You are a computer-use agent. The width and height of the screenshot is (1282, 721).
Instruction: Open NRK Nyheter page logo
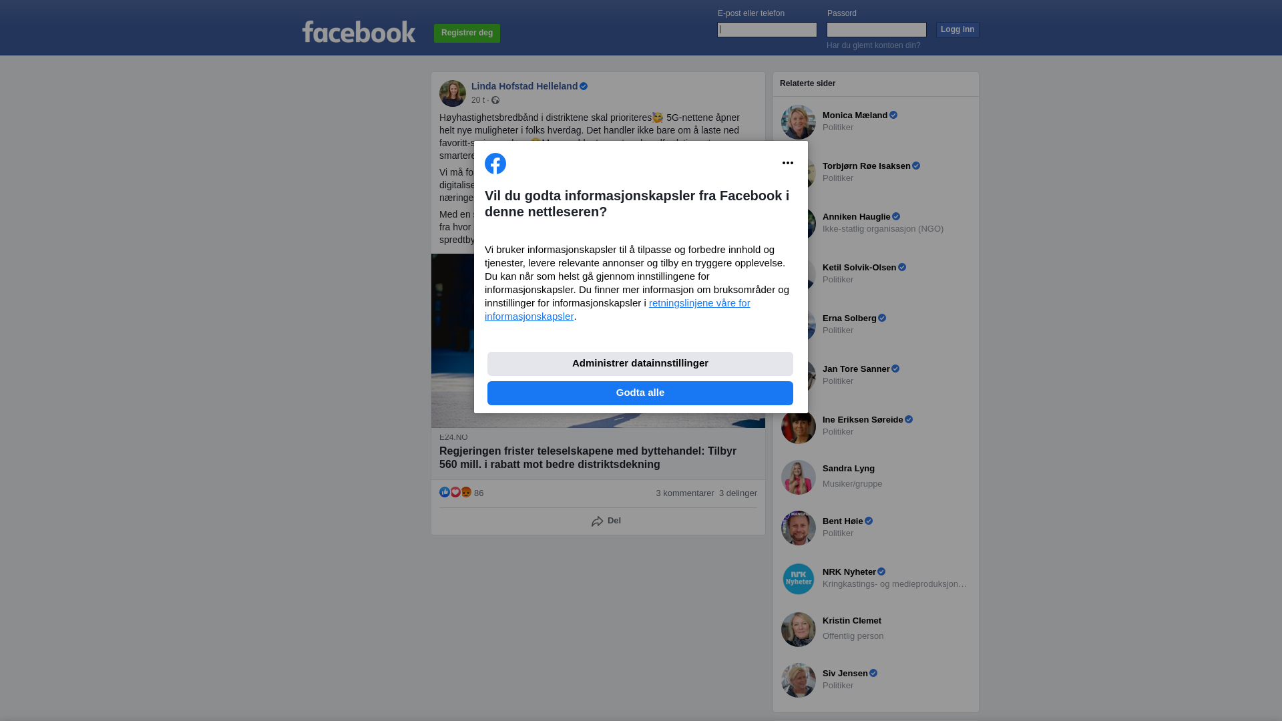tap(799, 579)
